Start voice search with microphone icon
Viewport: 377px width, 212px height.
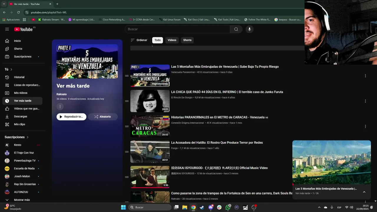[x=249, y=29]
